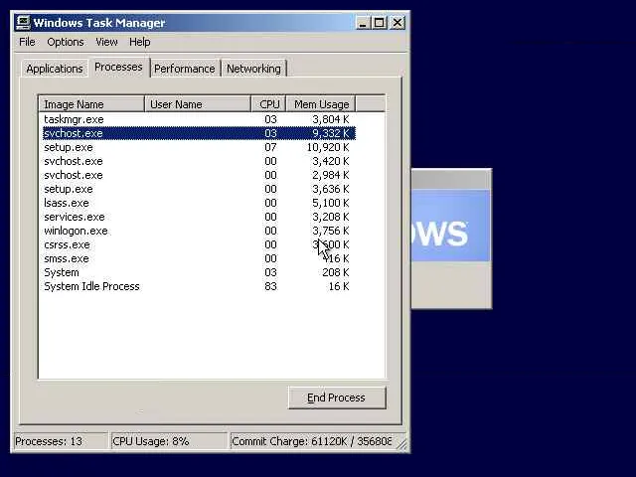This screenshot has width=636, height=477.
Task: Select svchost.exe using 2,984 K
Action: (199, 175)
